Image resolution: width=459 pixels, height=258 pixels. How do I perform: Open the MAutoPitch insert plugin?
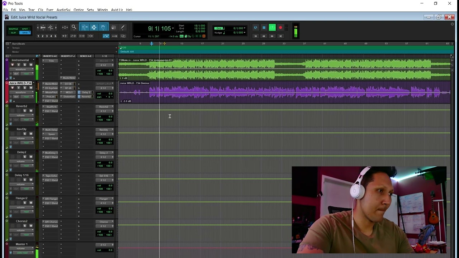[51, 92]
